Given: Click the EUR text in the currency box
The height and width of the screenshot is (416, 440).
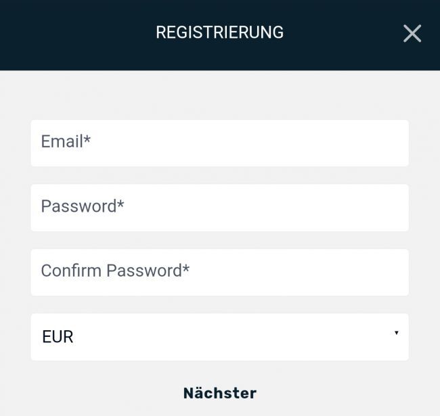Looking at the screenshot, I should click(x=58, y=337).
